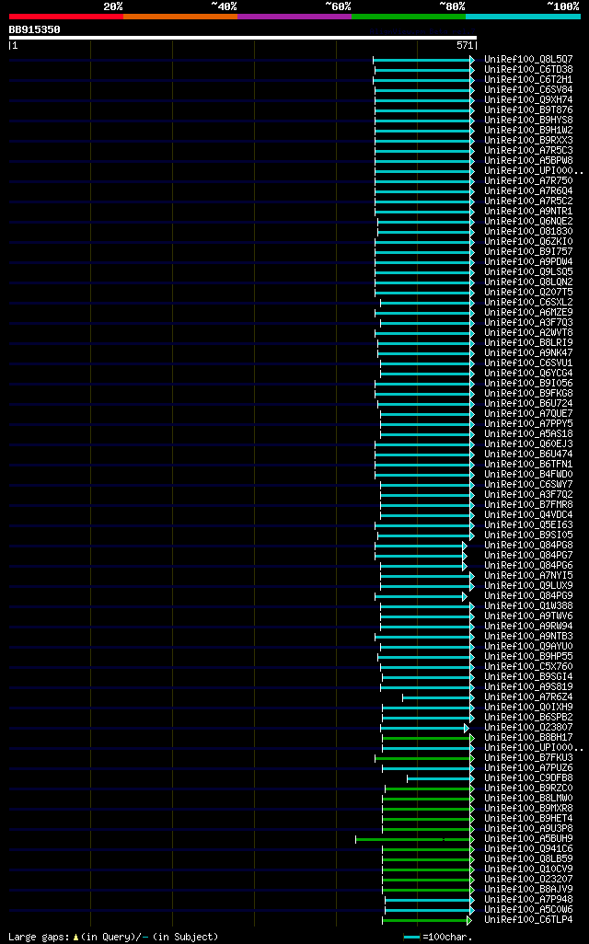The width and height of the screenshot is (589, 944).
Task: Click the UniRef100_C6TLP4 hit label
Action: pos(529,920)
